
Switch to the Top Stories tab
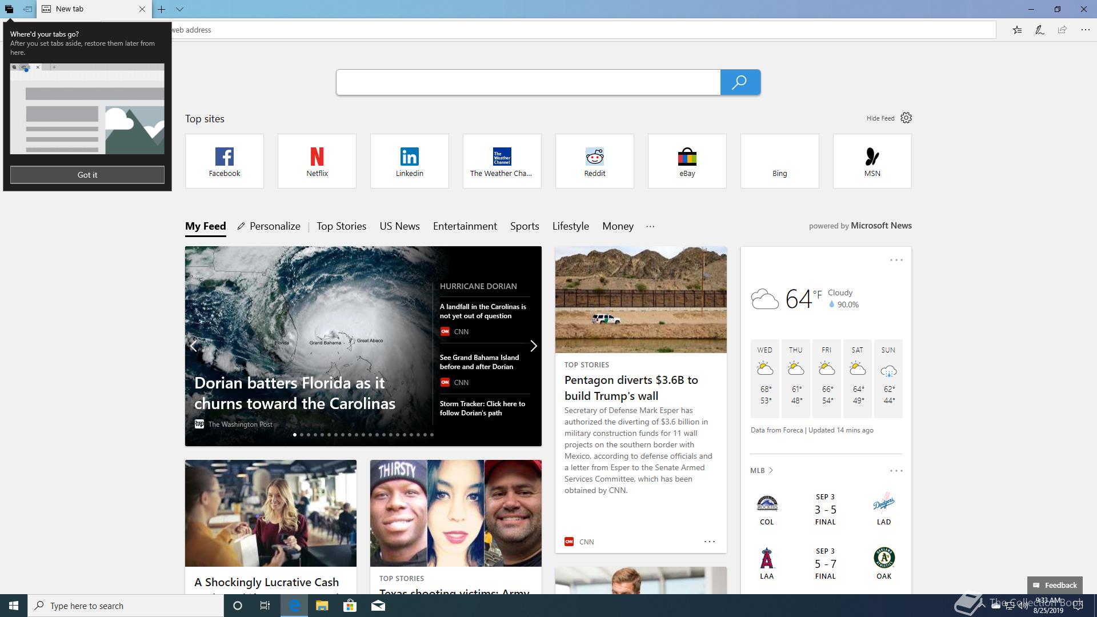click(342, 226)
